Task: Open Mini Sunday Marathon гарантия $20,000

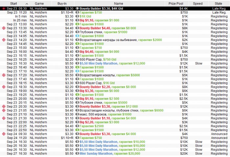Action: coord(115,153)
